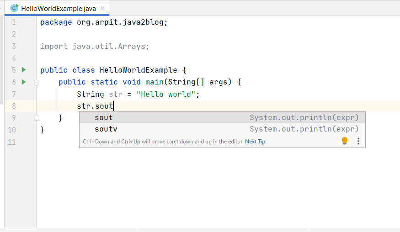
Task: Click the lightbulb icon in the completion popup
Action: (345, 142)
